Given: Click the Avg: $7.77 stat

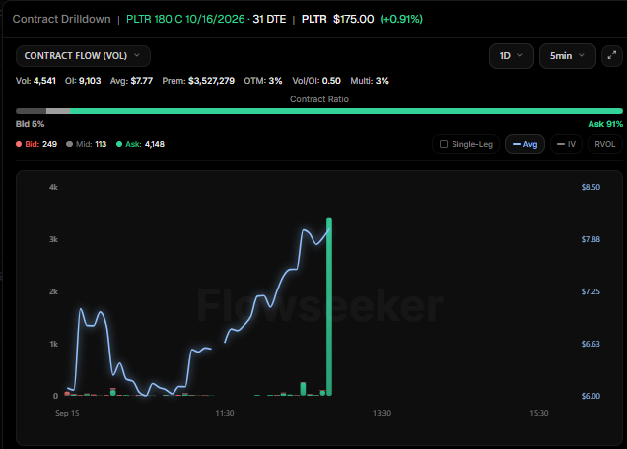Looking at the screenshot, I should click(131, 81).
